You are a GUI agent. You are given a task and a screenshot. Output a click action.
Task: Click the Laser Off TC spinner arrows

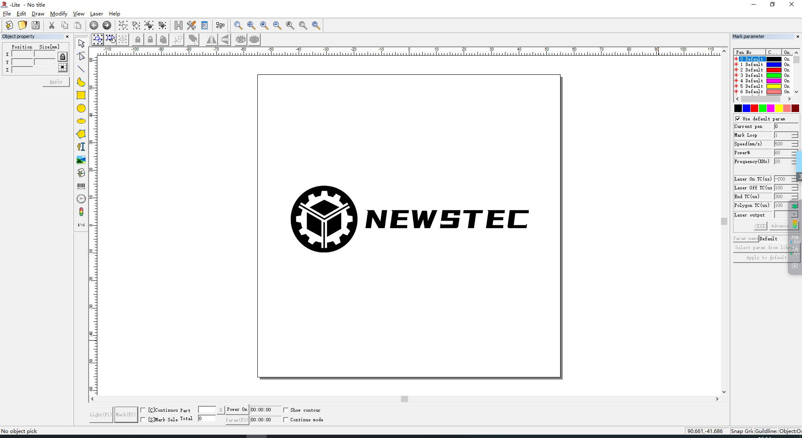pyautogui.click(x=794, y=188)
